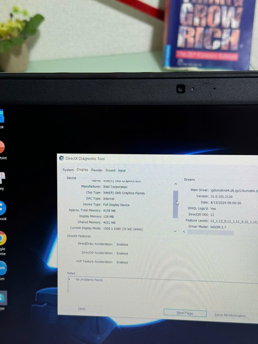
Task: Open the Sound tab
Action: 110,170
